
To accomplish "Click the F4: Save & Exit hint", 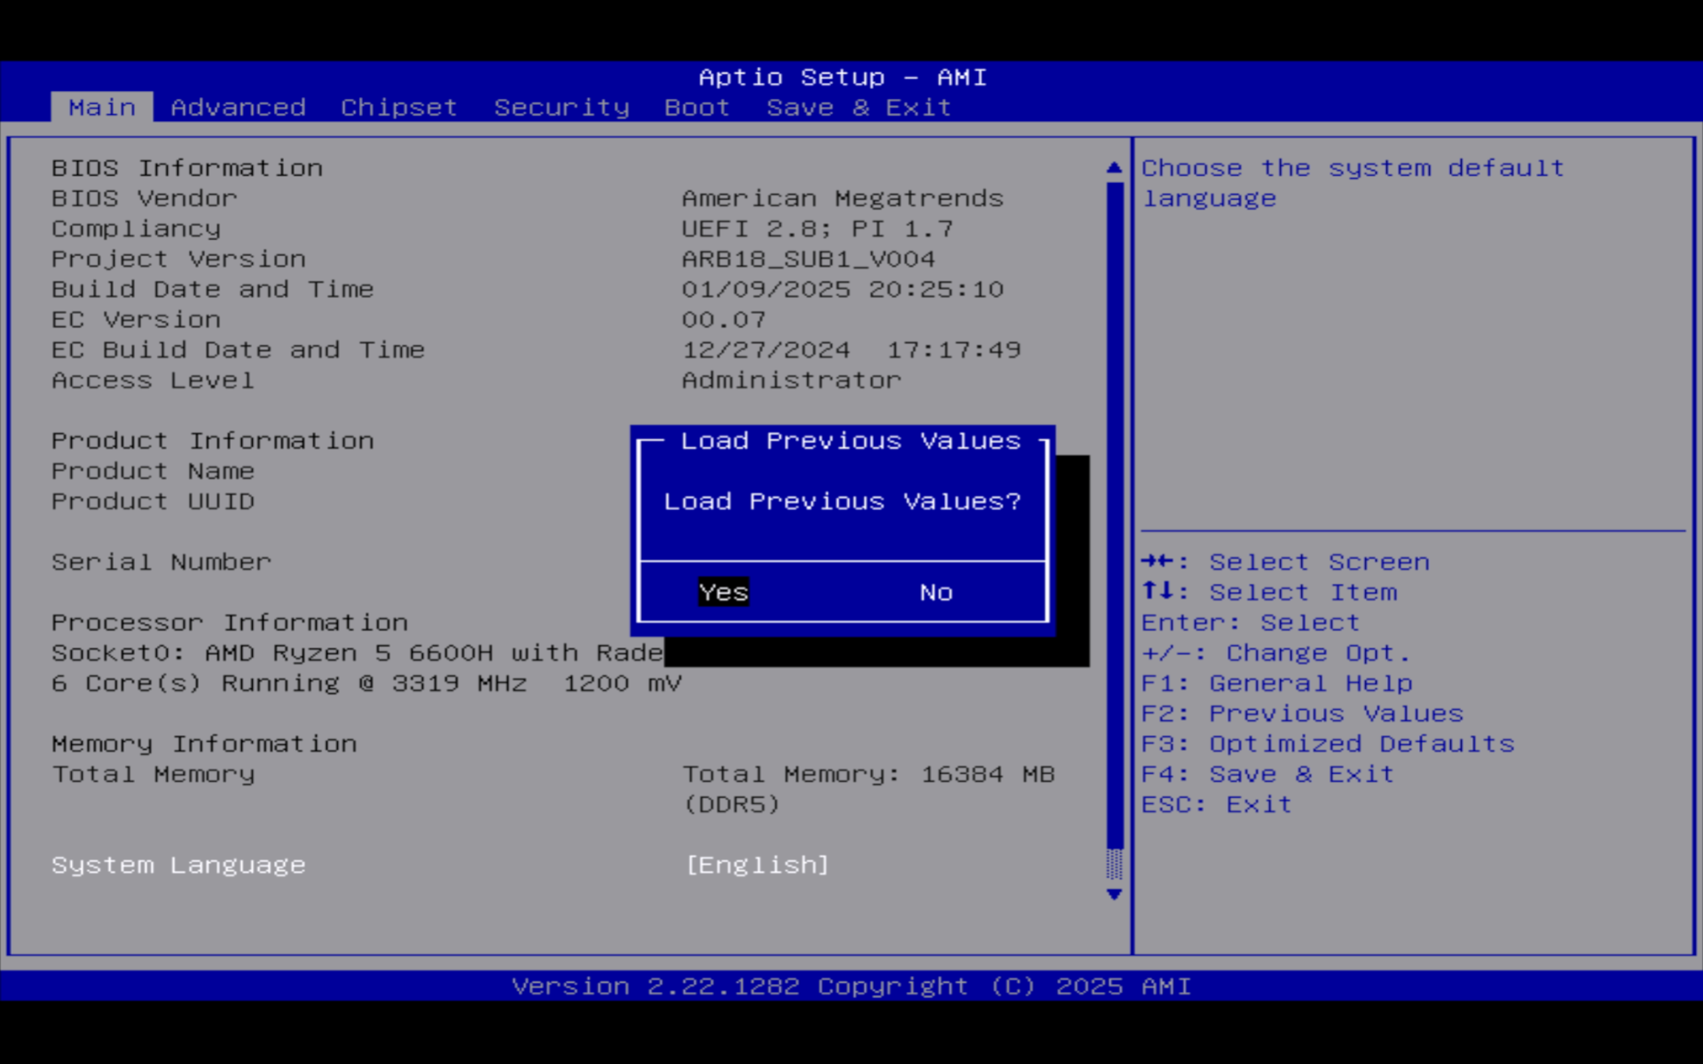I will (x=1267, y=774).
